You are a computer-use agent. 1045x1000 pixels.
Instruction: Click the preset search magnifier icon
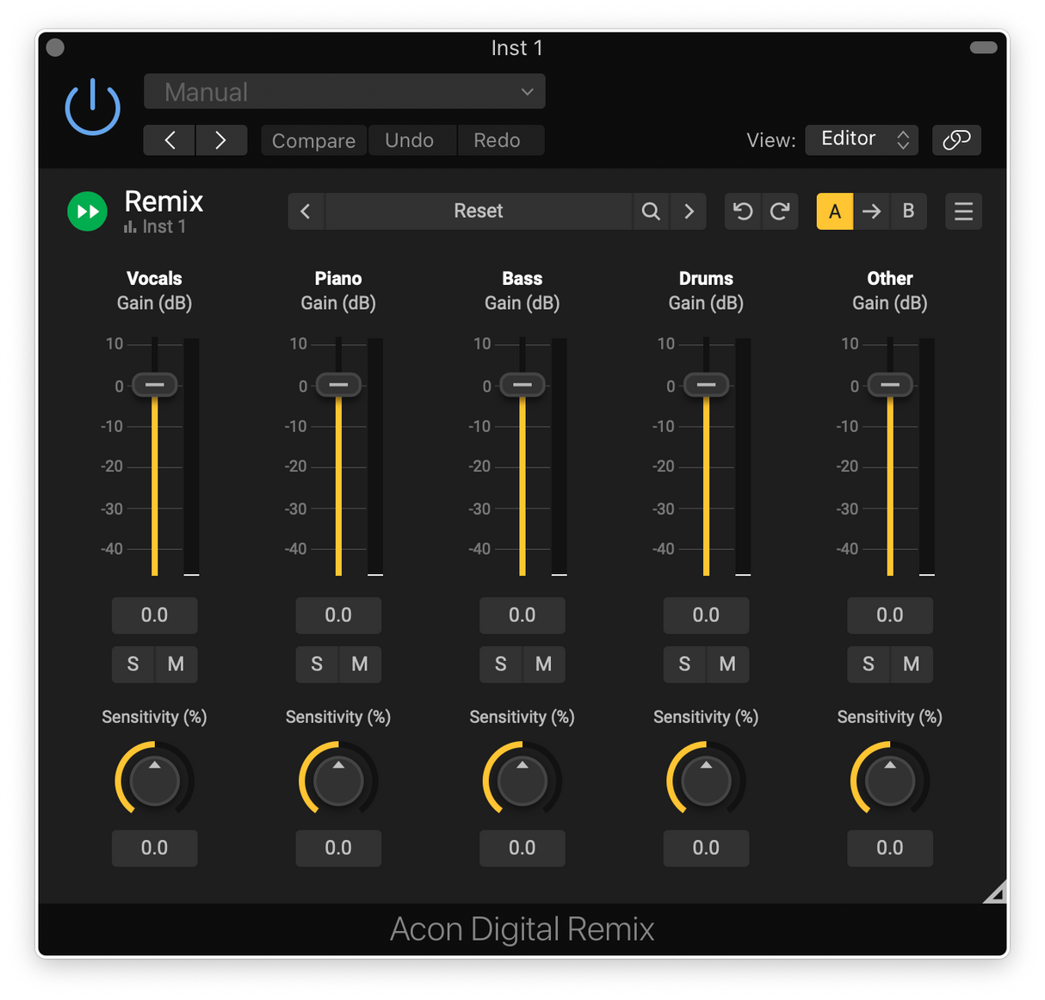pyautogui.click(x=651, y=211)
